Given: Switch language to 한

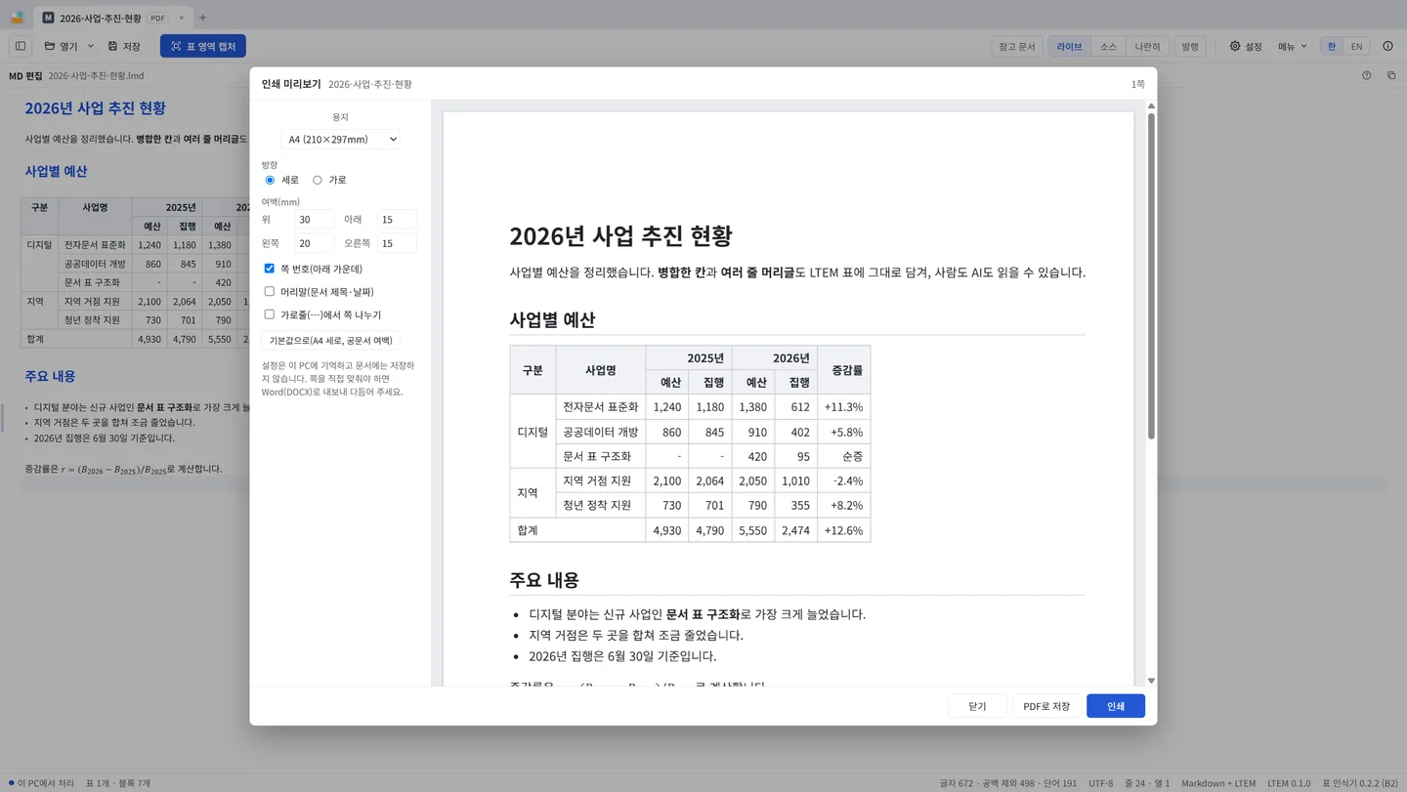Looking at the screenshot, I should click(x=1332, y=46).
